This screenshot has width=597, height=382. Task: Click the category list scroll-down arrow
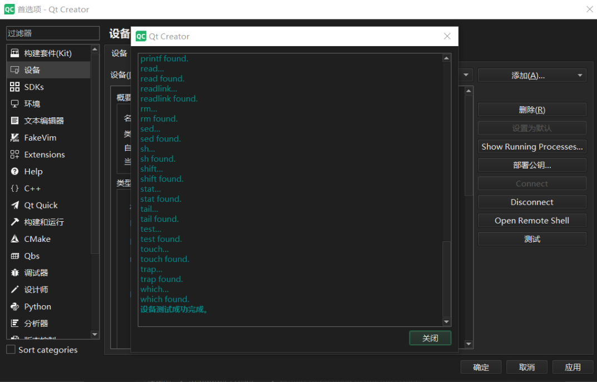click(95, 334)
